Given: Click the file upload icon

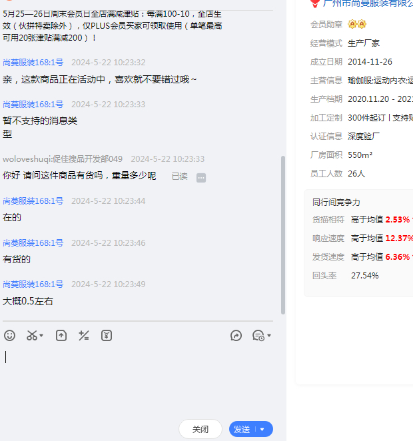Looking at the screenshot, I should click(61, 336).
